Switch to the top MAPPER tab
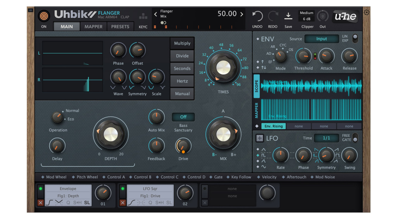This screenshot has height=219, width=397. 93,27
